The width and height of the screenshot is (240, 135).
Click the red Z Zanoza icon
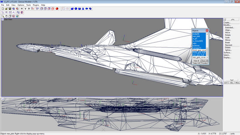(22, 12)
